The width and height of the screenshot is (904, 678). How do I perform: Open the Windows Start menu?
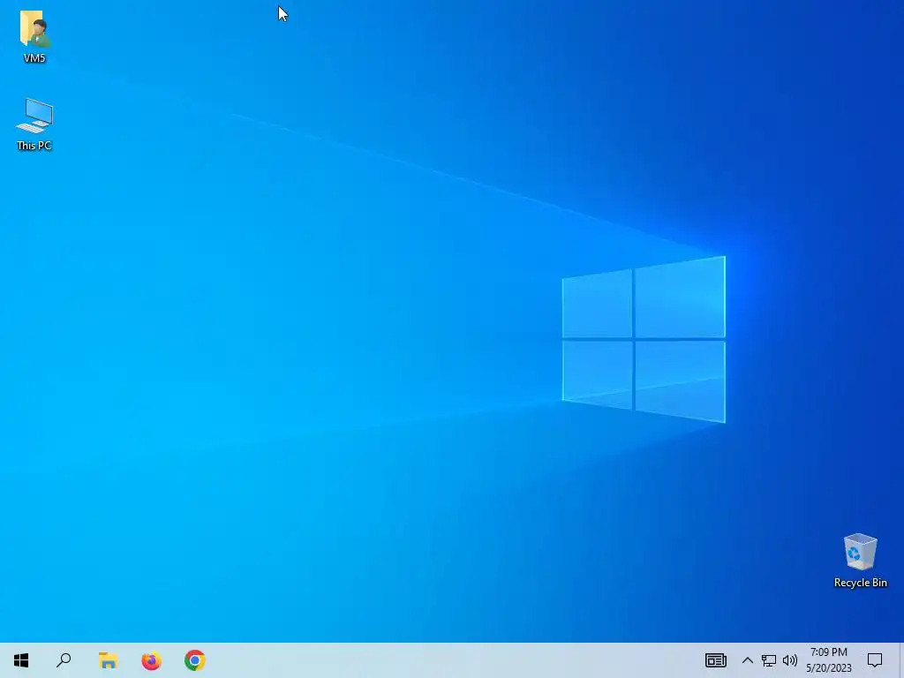21,660
